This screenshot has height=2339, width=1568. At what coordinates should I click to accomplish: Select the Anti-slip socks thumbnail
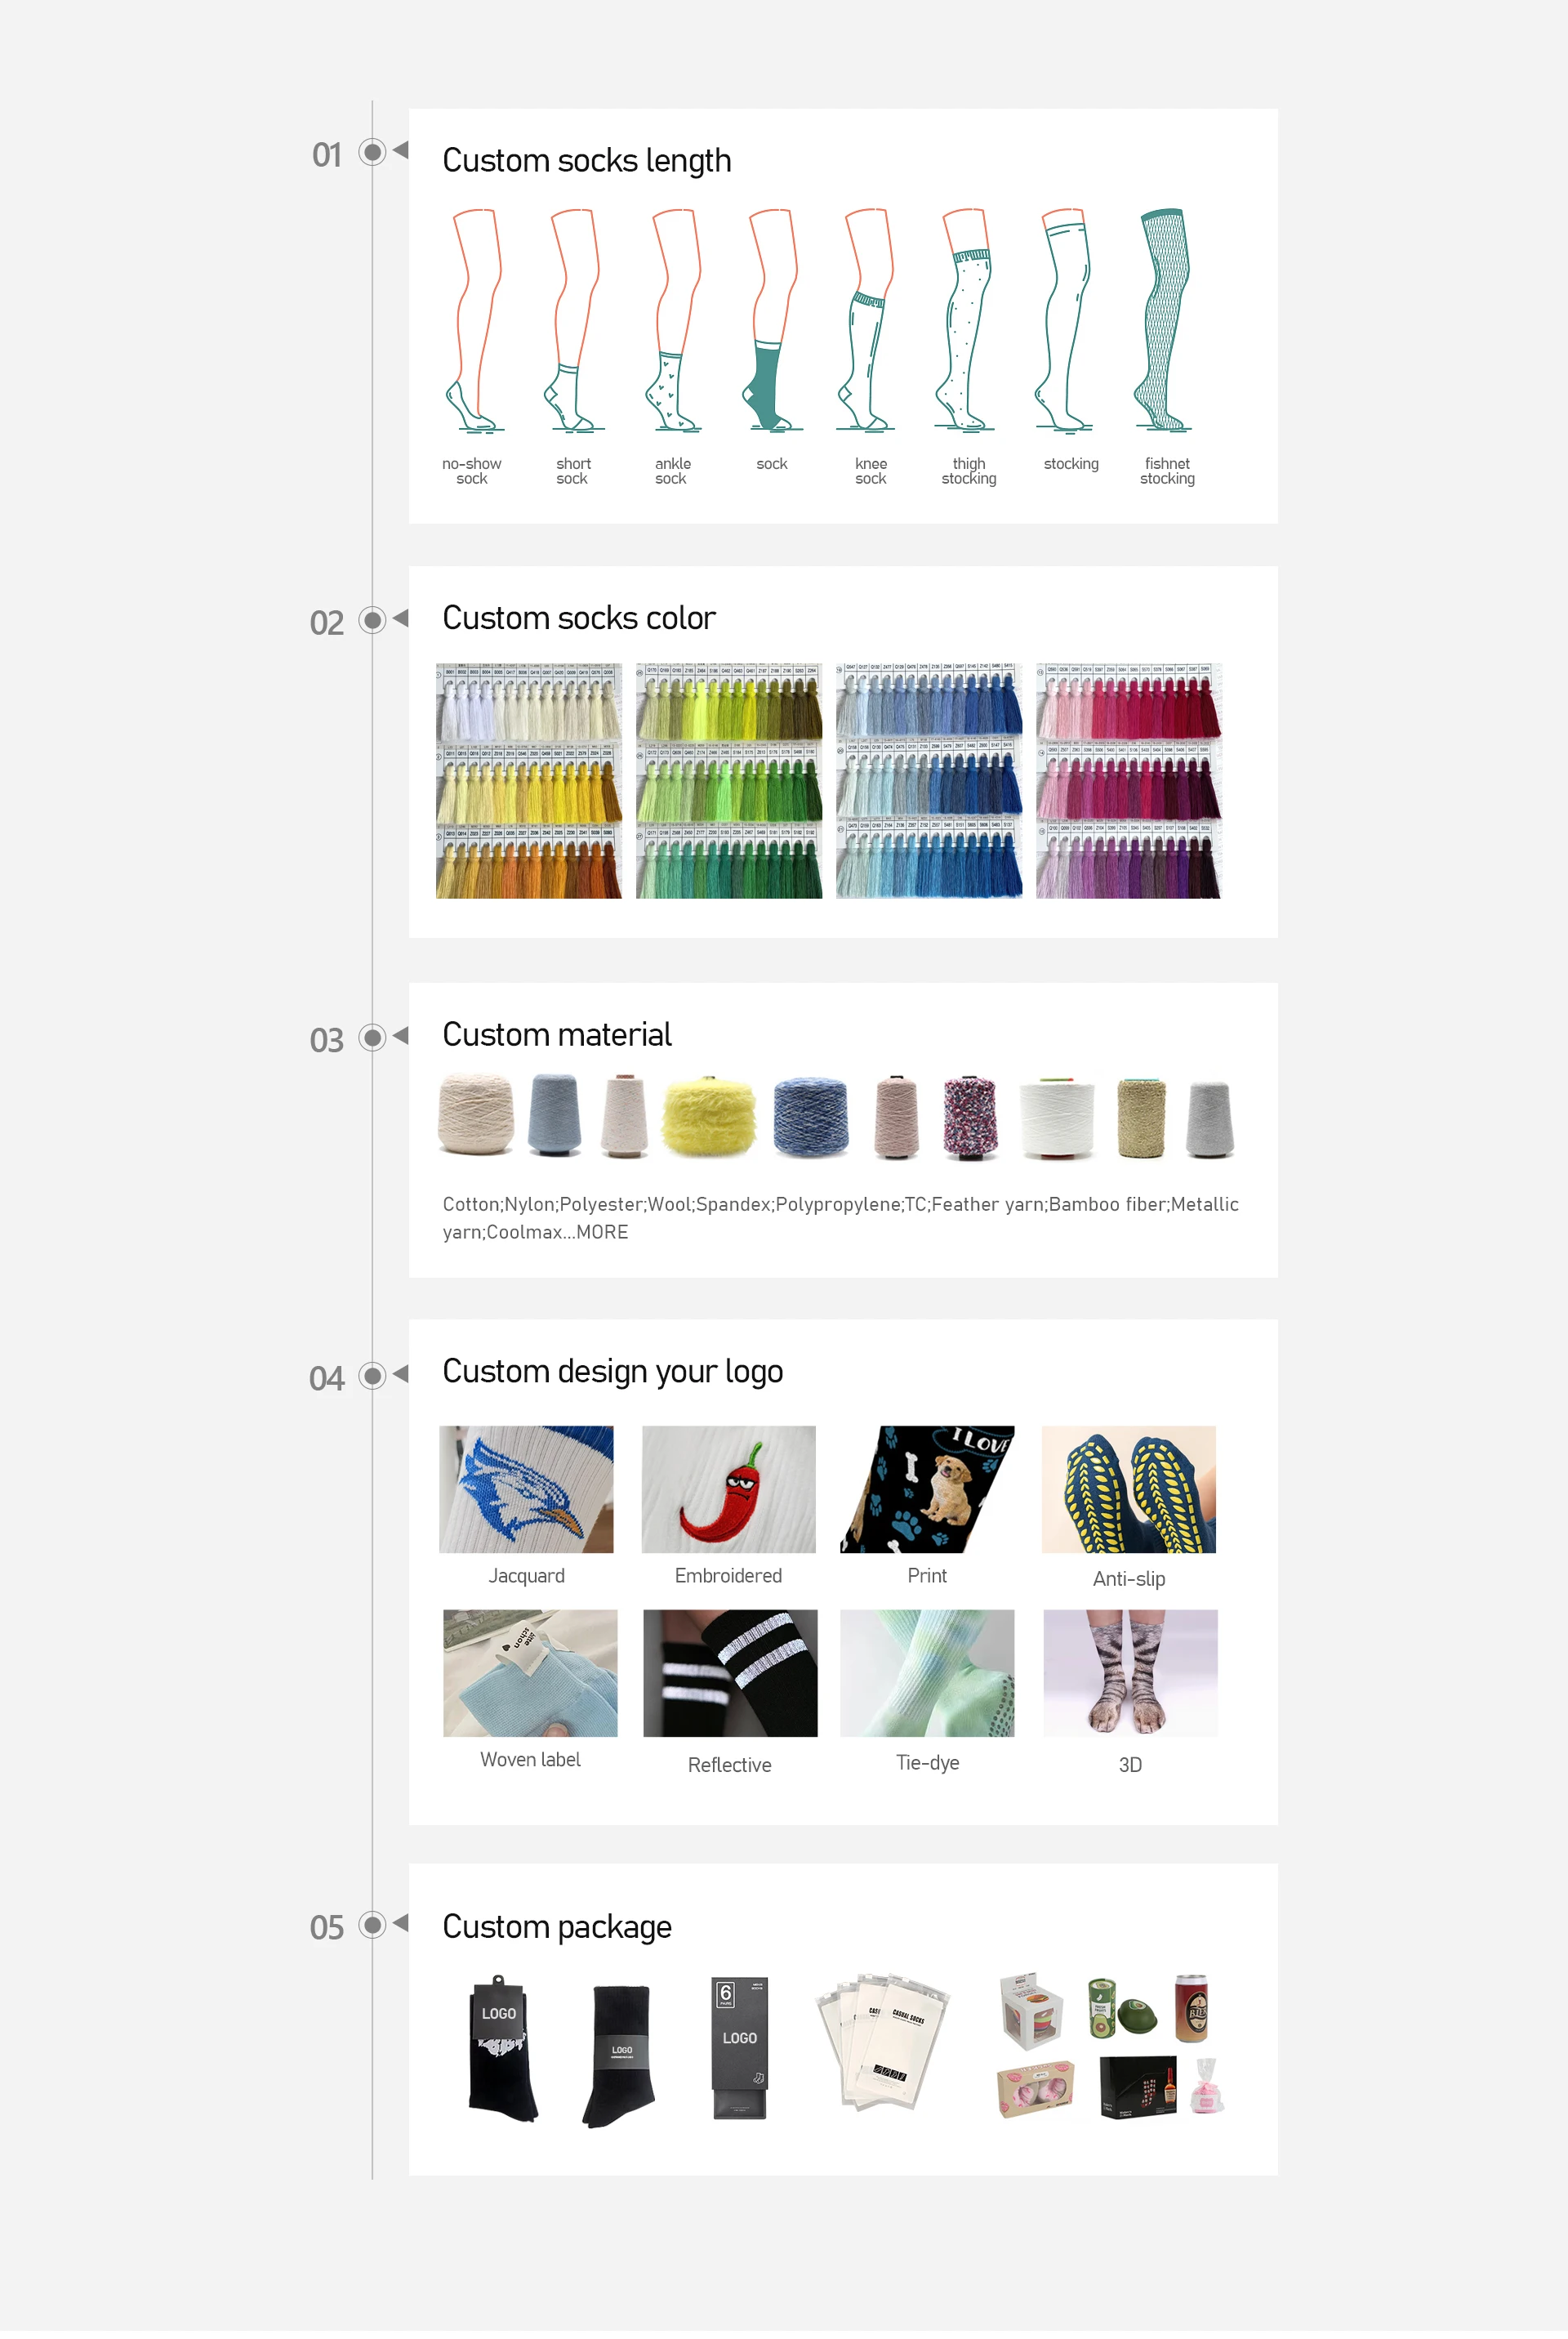pos(1129,1489)
